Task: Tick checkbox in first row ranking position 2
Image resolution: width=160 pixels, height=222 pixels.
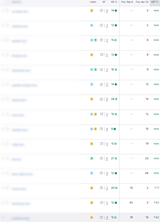Action: click(x=7, y=11)
